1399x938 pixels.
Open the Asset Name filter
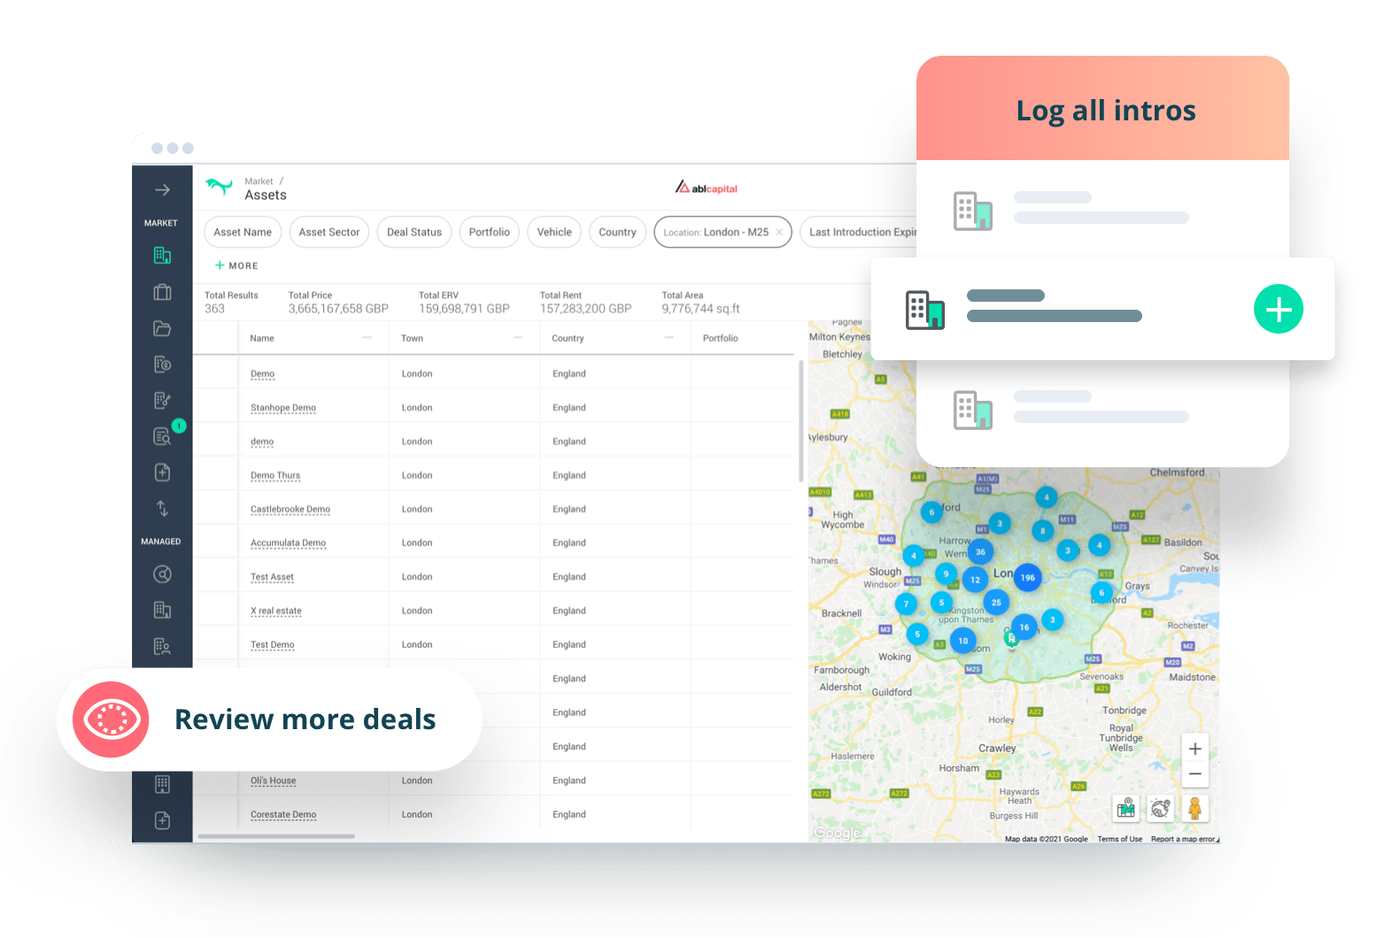[x=243, y=233]
